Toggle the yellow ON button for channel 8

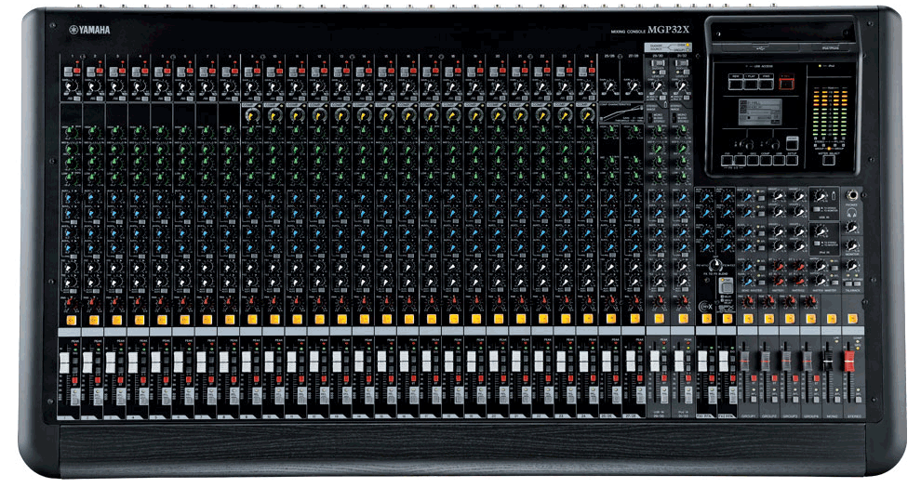coord(229,319)
